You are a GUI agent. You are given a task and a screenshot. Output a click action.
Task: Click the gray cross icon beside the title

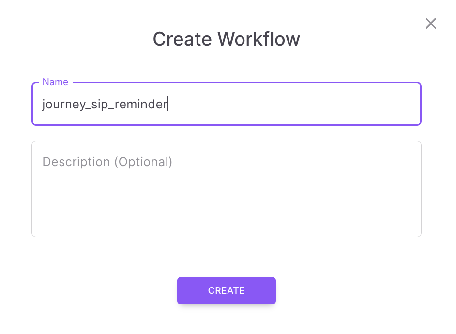click(x=431, y=24)
